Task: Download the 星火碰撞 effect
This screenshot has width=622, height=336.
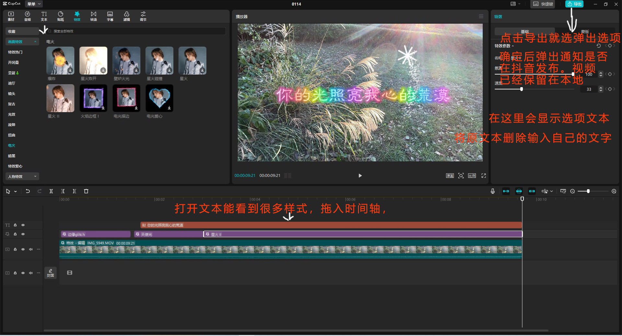Action: (169, 70)
